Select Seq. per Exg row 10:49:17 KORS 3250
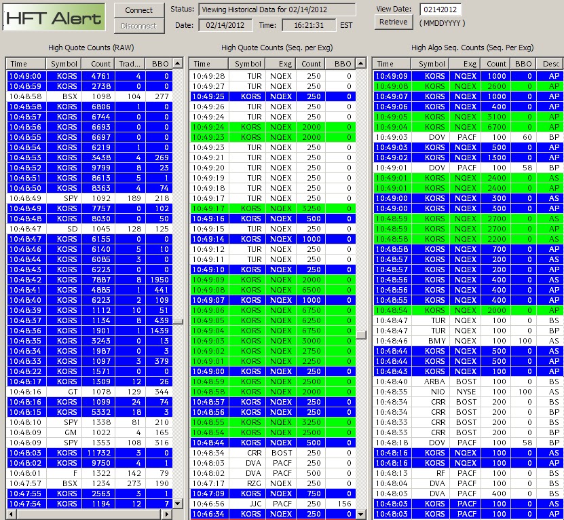The width and height of the screenshot is (564, 520). click(273, 208)
